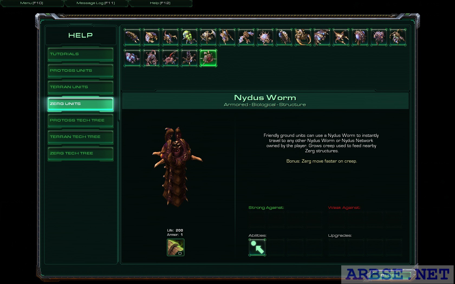Select the green Baneling unit icon

point(189,37)
